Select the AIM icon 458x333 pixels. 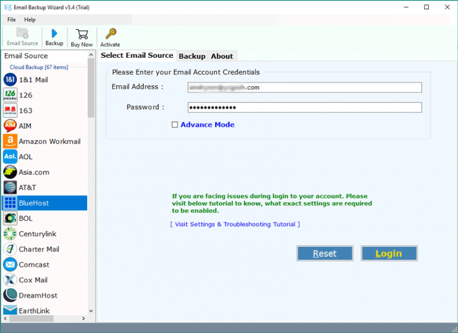coord(10,126)
